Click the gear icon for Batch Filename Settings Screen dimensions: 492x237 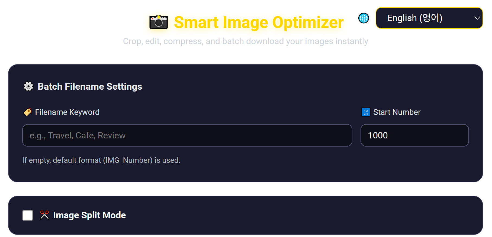click(x=28, y=86)
